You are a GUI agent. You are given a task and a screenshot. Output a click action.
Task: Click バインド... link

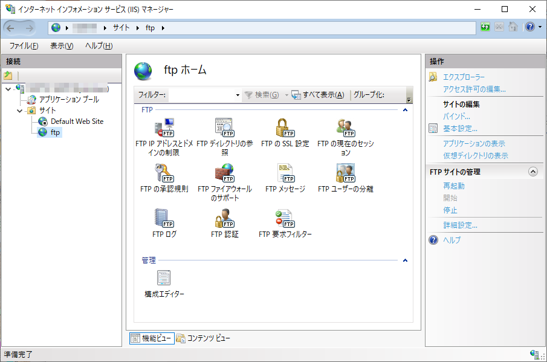pos(456,117)
